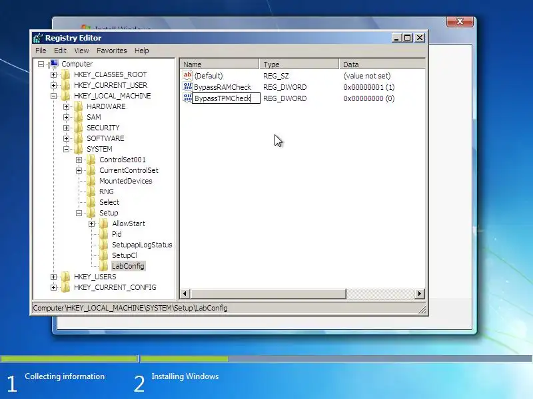Click the SYSTEM folder icon
The image size is (533, 399).
79,149
